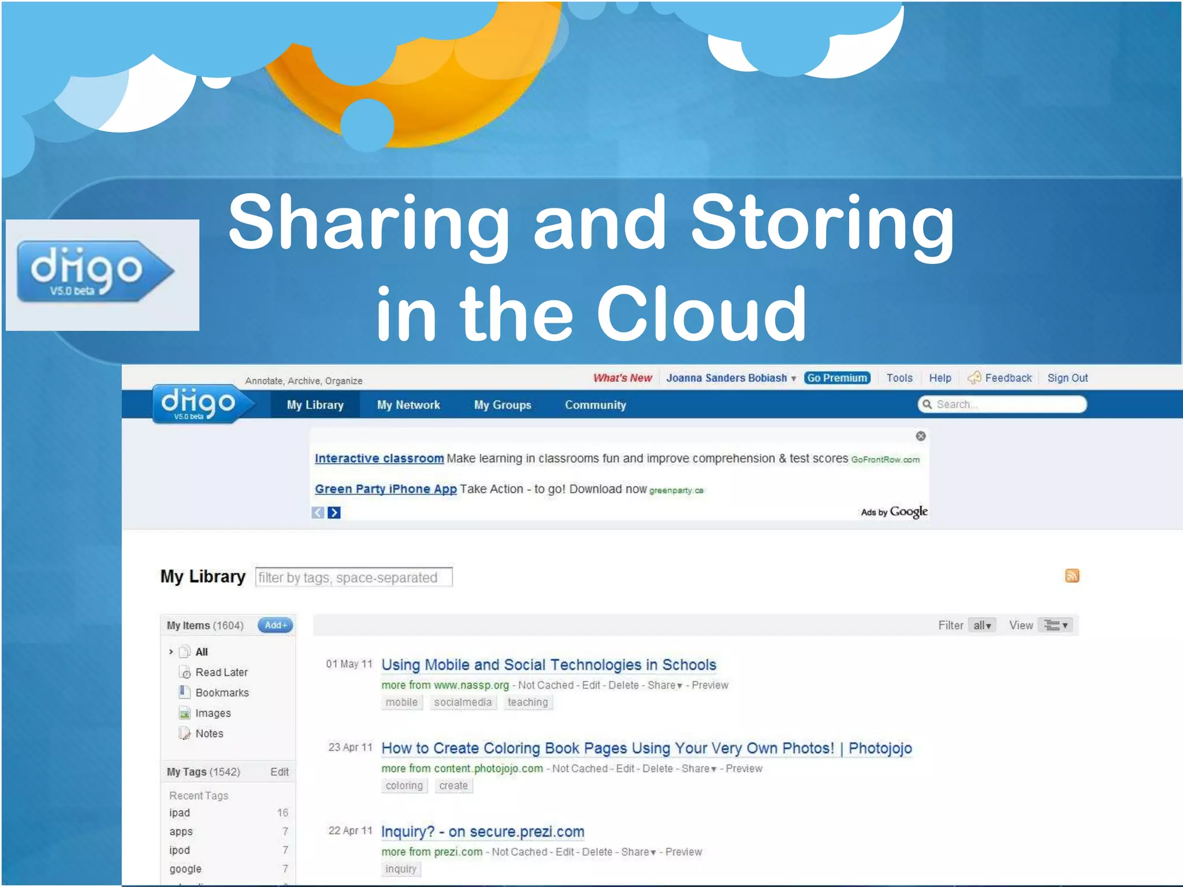Switch to the My Groups tab

(x=503, y=405)
